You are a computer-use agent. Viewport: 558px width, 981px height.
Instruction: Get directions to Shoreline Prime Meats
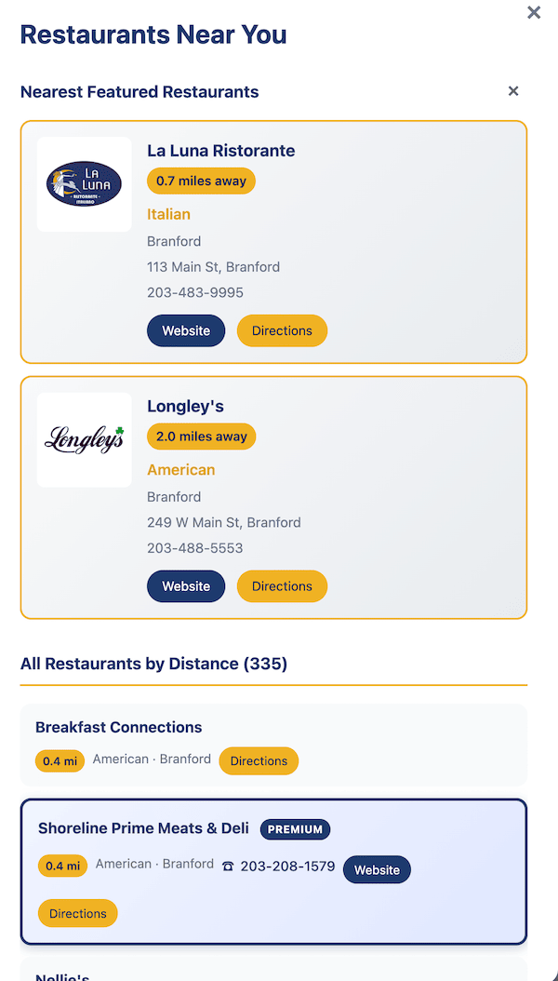click(77, 913)
